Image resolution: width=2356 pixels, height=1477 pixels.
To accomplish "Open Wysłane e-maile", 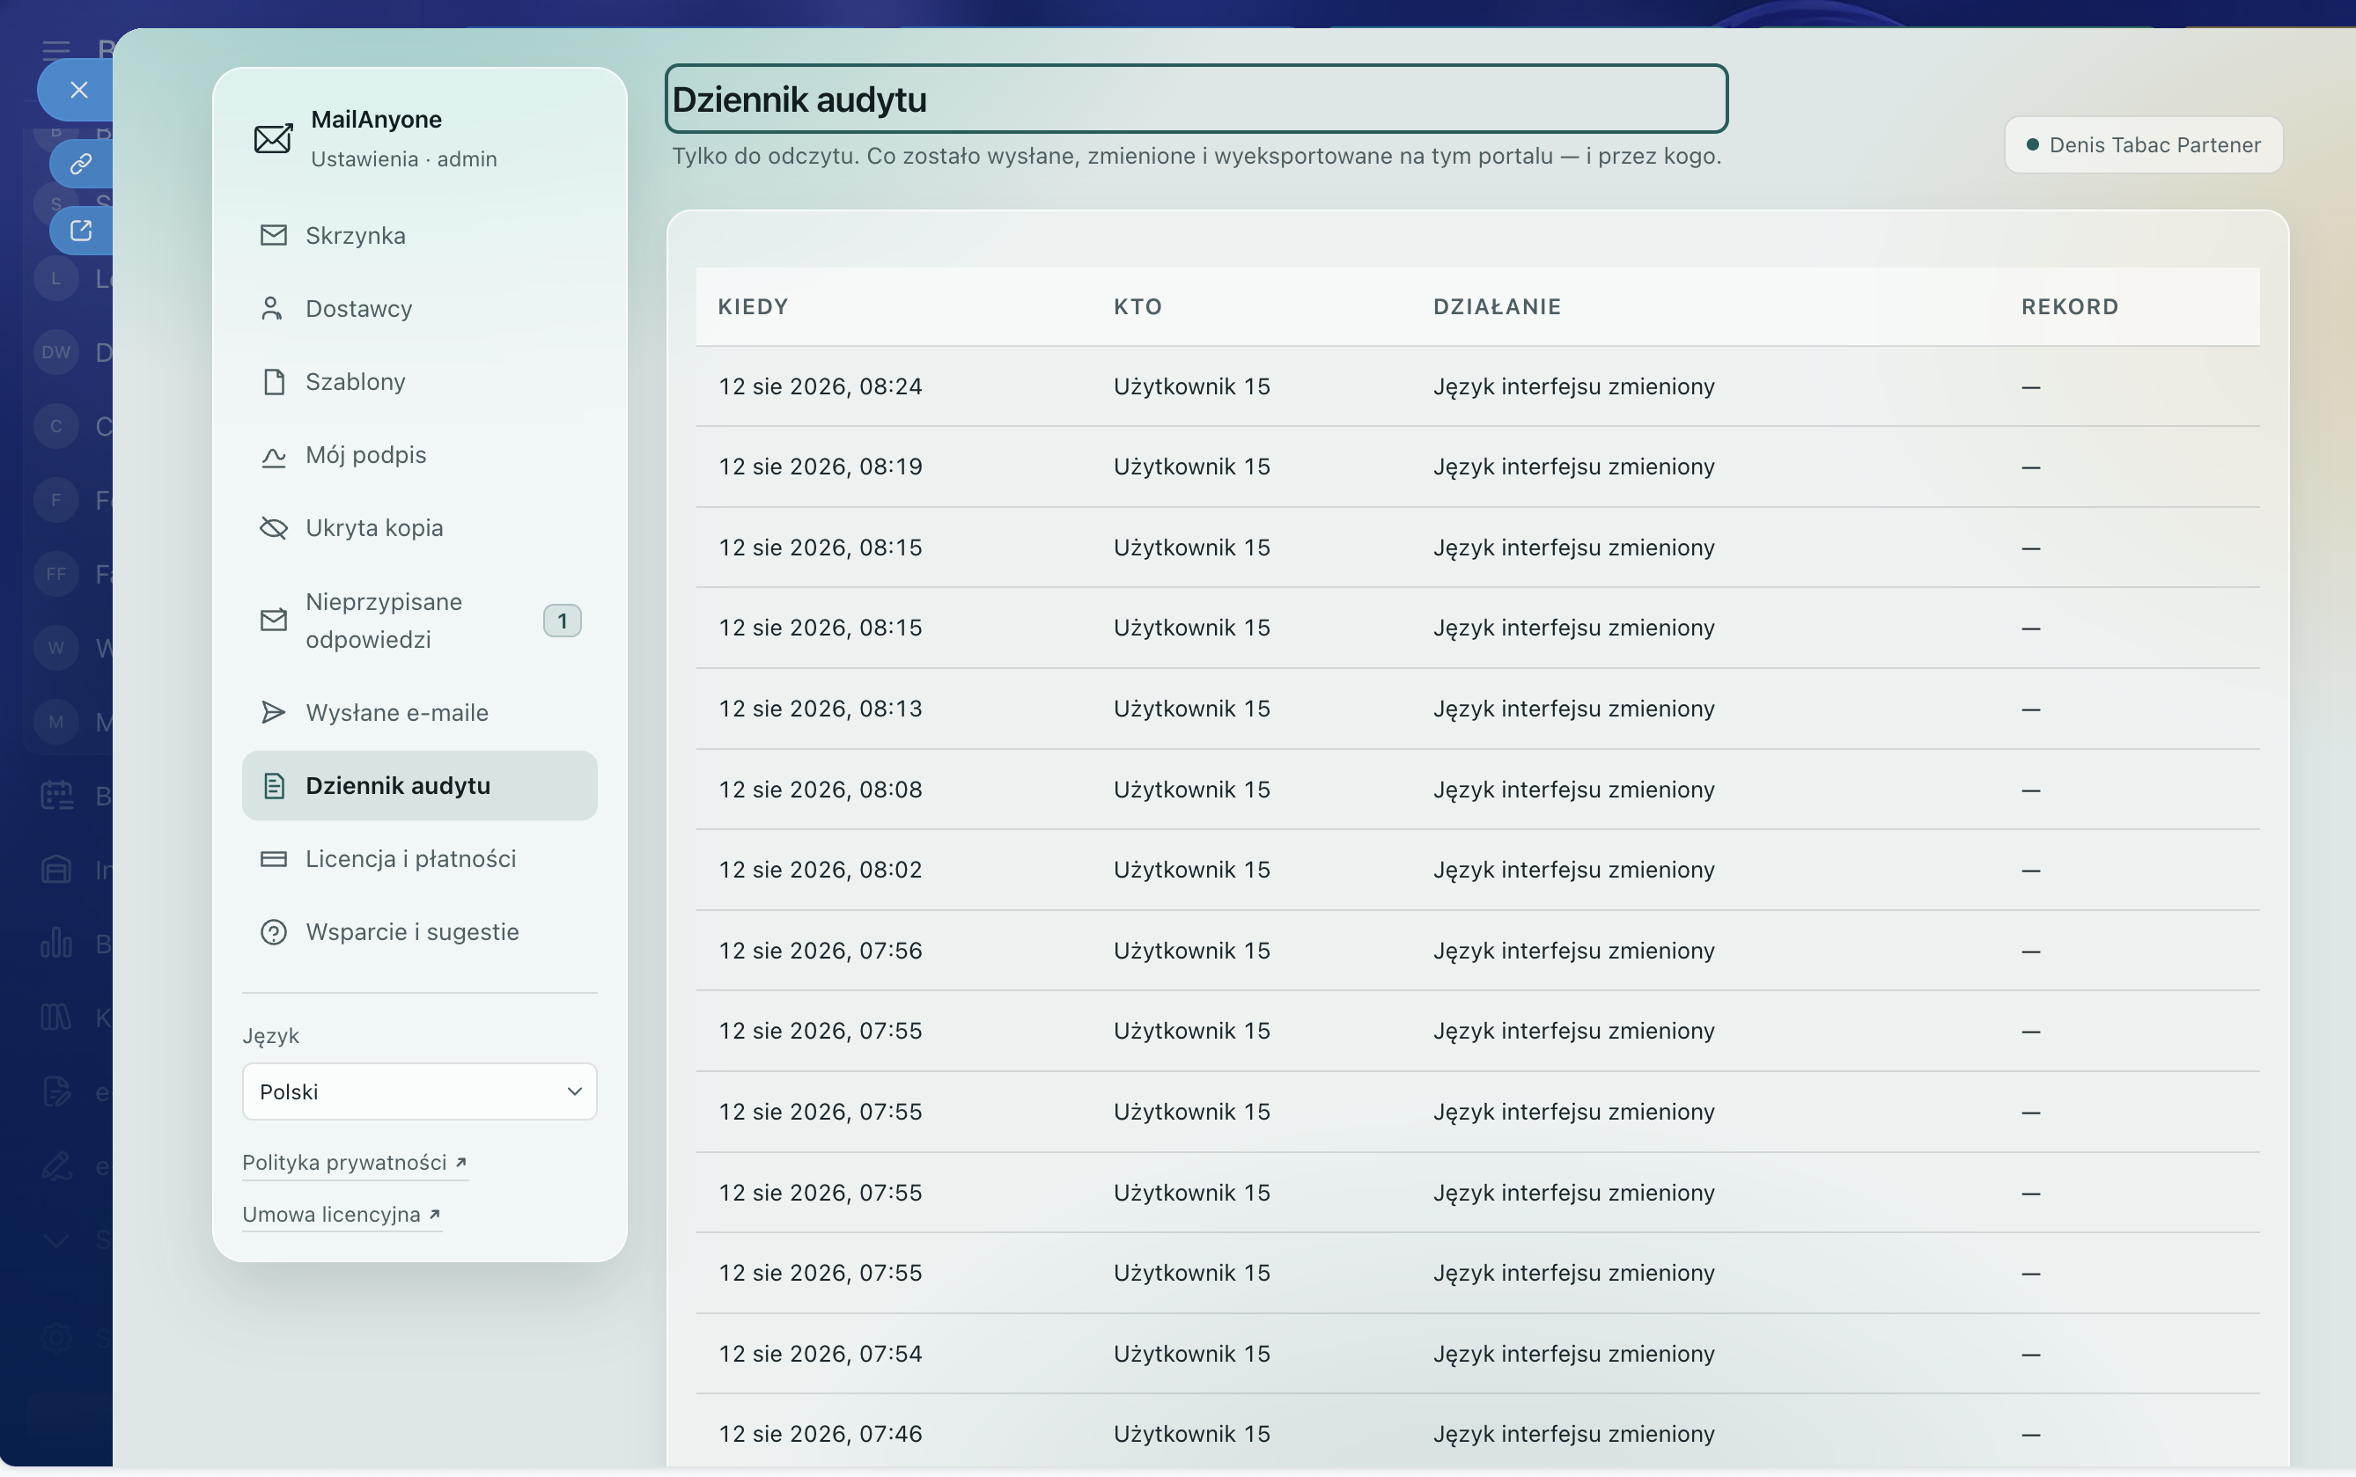I will click(420, 713).
